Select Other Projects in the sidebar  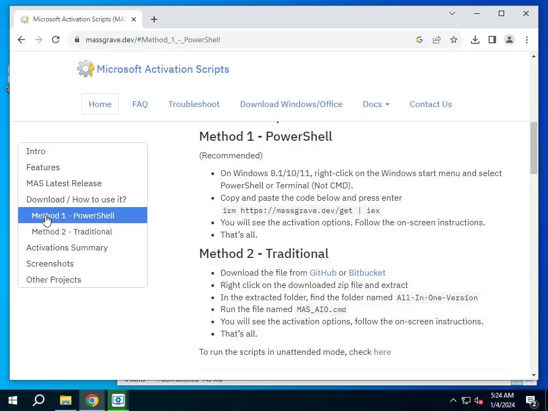pos(82,279)
